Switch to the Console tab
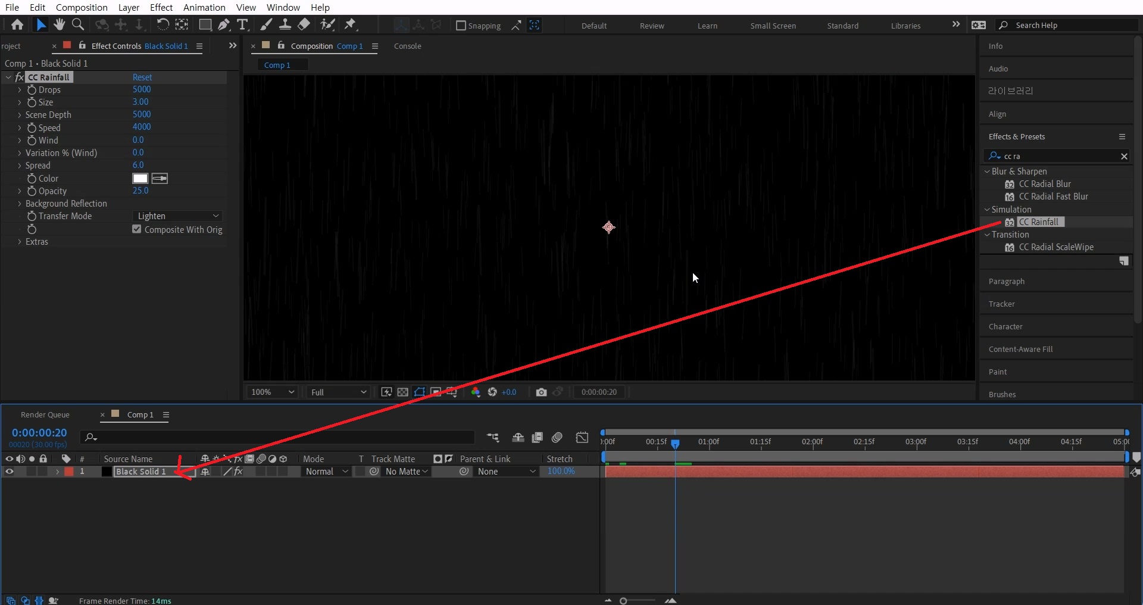The image size is (1143, 605). [407, 46]
